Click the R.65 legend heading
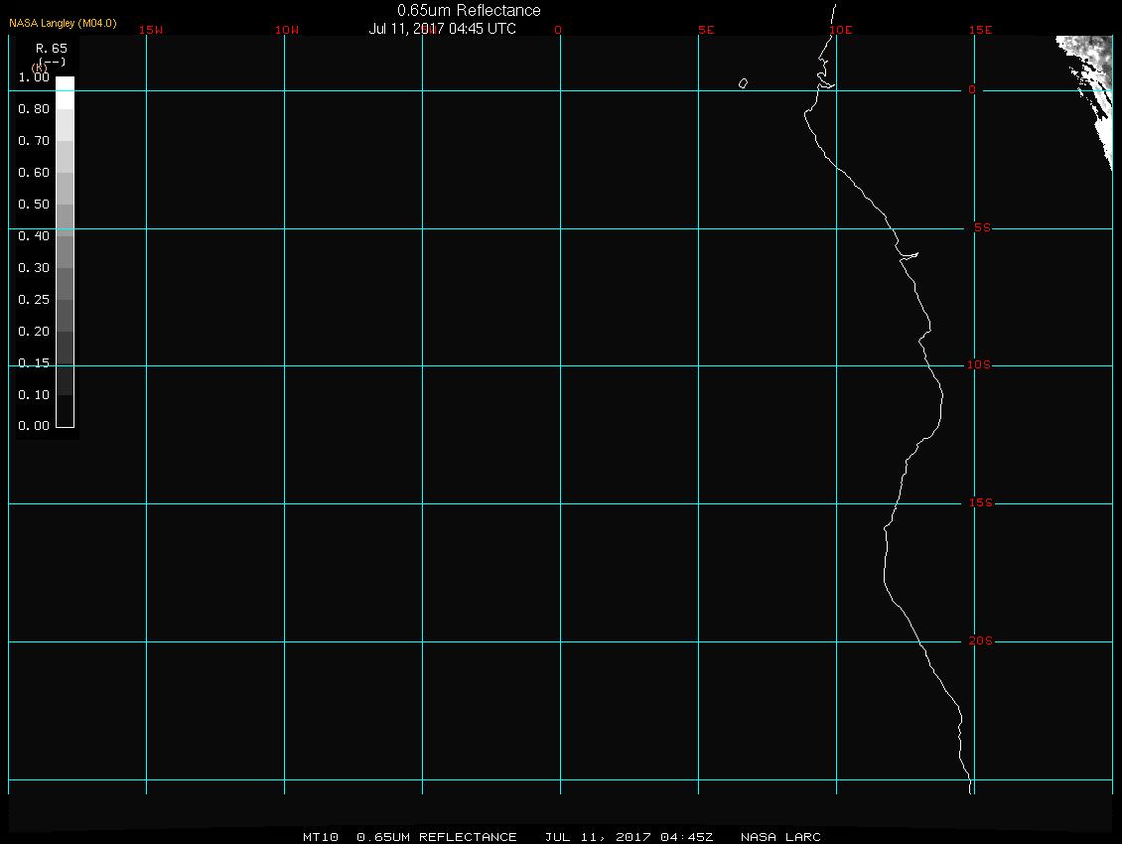 point(52,49)
